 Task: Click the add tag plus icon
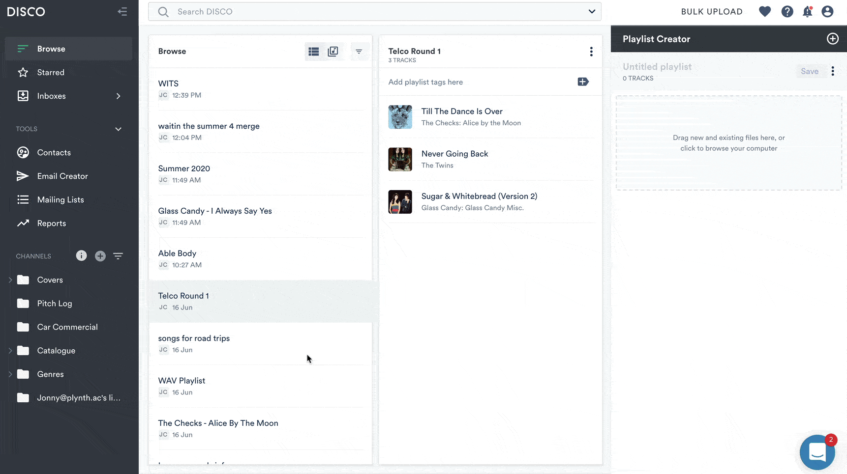pyautogui.click(x=583, y=82)
